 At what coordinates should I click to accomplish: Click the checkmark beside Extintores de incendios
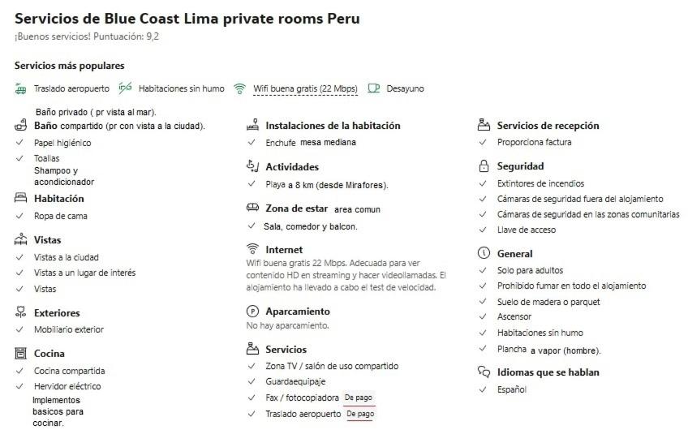(x=483, y=183)
